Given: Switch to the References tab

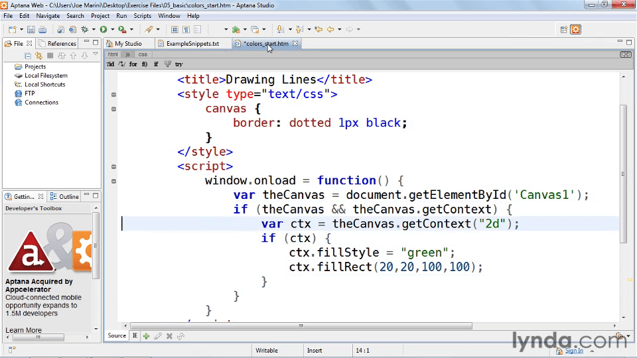Looking at the screenshot, I should click(x=57, y=44).
